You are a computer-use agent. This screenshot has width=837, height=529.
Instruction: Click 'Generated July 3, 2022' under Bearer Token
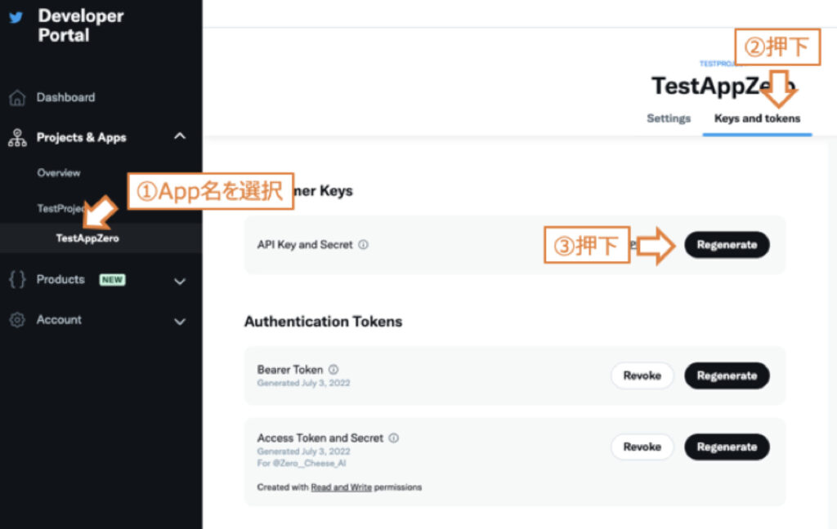click(x=303, y=383)
